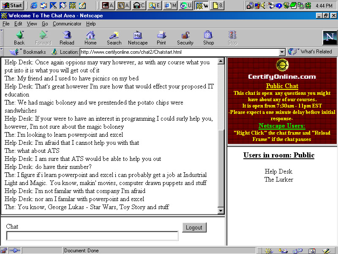Click the Netscape N throbber logo
Image resolution: width=338 pixels, height=254 pixels.
pos(330,38)
